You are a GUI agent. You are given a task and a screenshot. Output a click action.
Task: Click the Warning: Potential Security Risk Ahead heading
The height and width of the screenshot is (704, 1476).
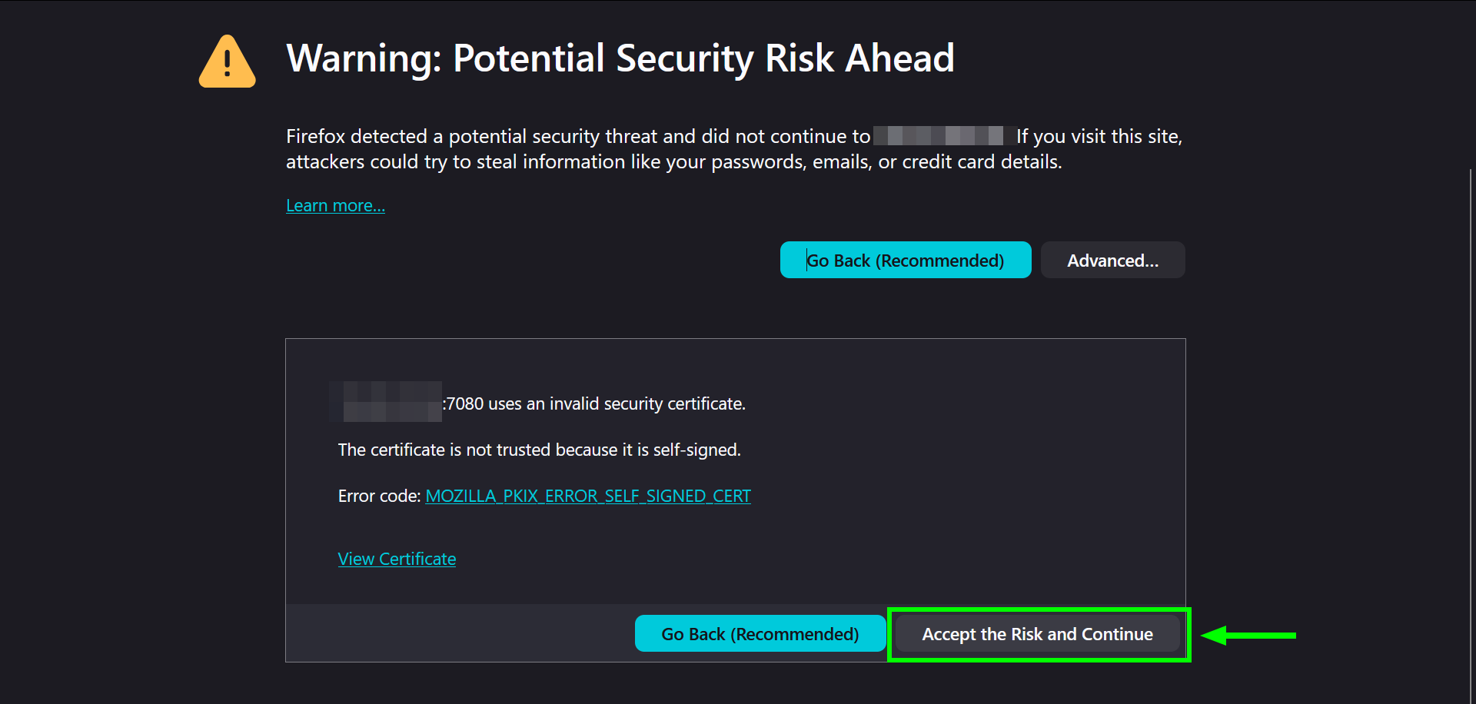pyautogui.click(x=620, y=58)
